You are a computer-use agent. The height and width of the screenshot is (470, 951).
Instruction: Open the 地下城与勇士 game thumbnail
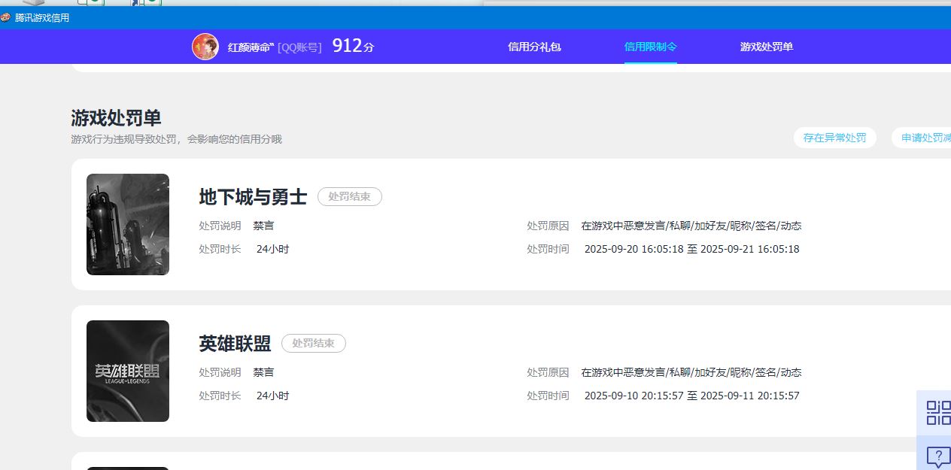coord(128,225)
